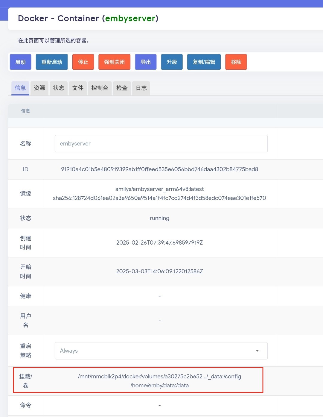
Task: Export the container via 导出 button
Action: click(146, 62)
